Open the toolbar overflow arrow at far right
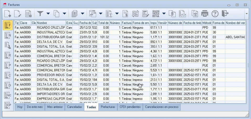Screen dimensions: 251x119 point(247,13)
